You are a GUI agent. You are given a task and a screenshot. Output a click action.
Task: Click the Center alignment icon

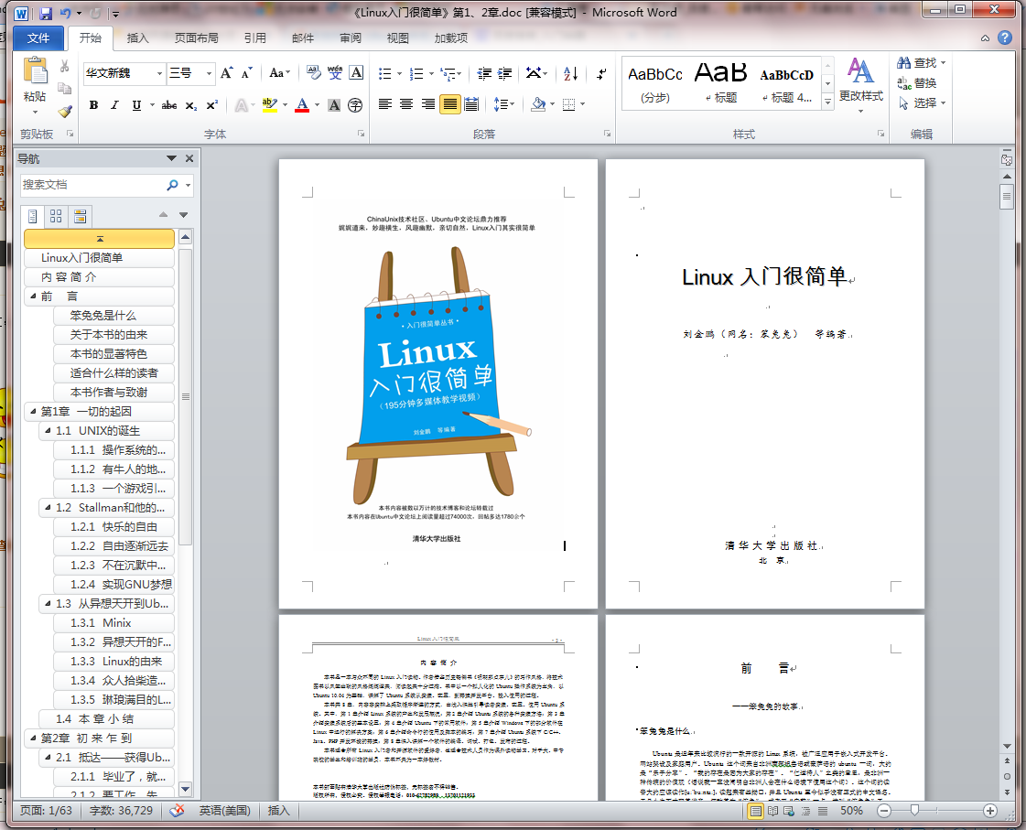coord(406,104)
